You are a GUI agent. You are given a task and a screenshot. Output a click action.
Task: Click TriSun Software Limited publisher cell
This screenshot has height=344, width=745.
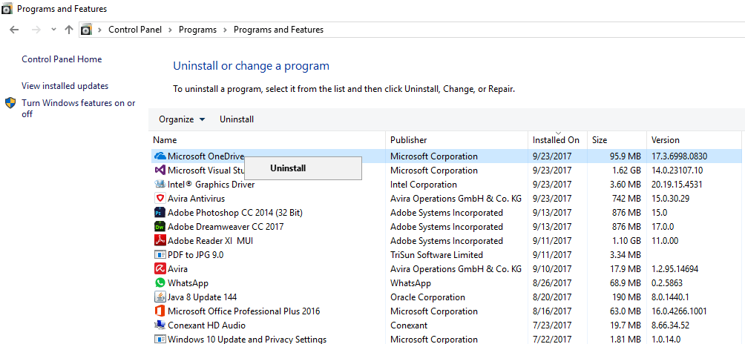coord(436,255)
